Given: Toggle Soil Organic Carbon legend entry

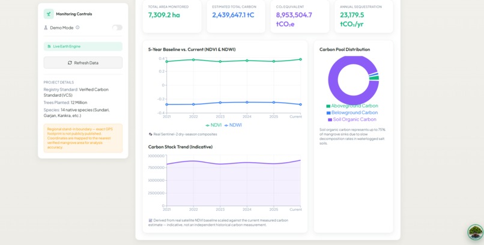Looking at the screenshot, I should coord(352,119).
